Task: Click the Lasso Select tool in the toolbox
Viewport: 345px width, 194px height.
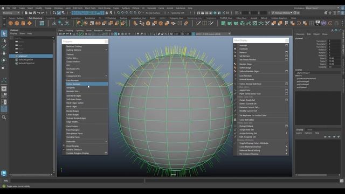Action: coord(4,40)
